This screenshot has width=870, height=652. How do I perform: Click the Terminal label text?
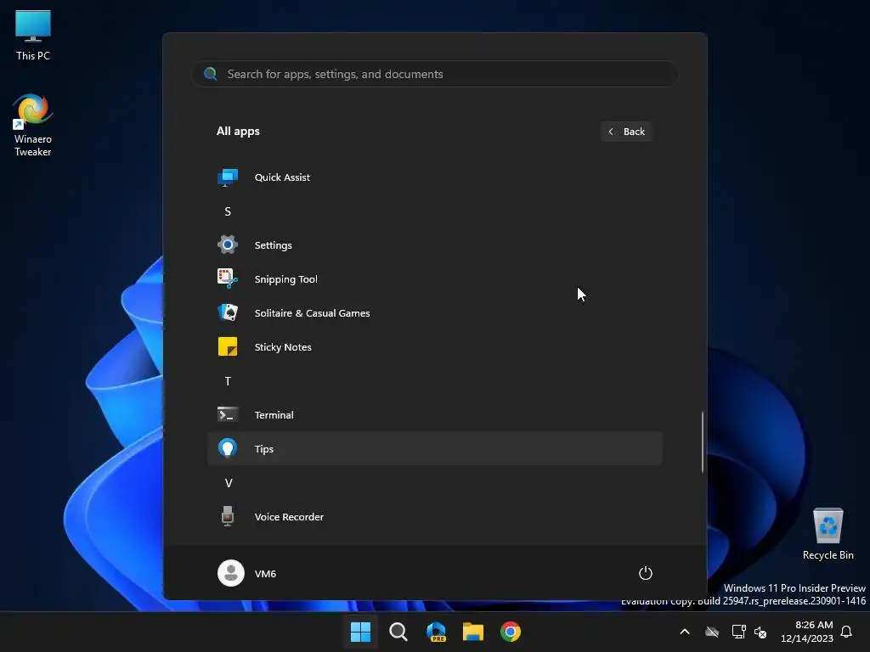click(274, 414)
